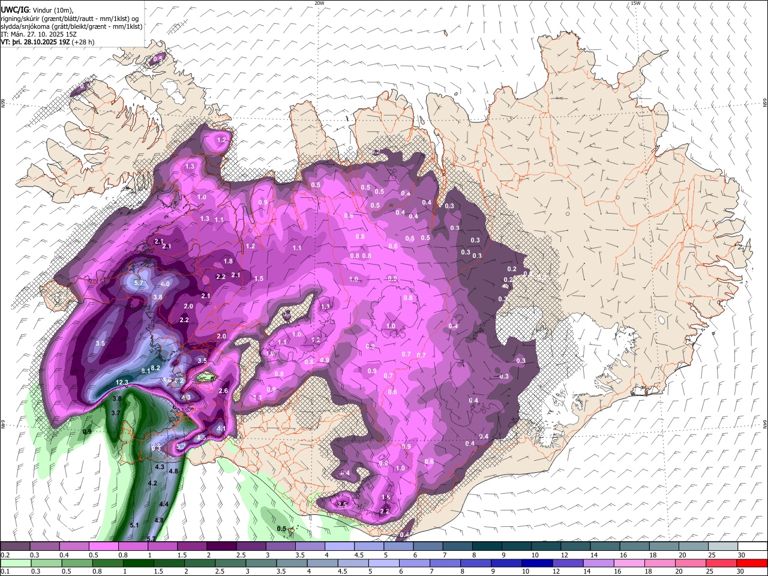Select palest green lower swatch between 0.1 and 0.3
768x576 pixels.
click(15, 563)
